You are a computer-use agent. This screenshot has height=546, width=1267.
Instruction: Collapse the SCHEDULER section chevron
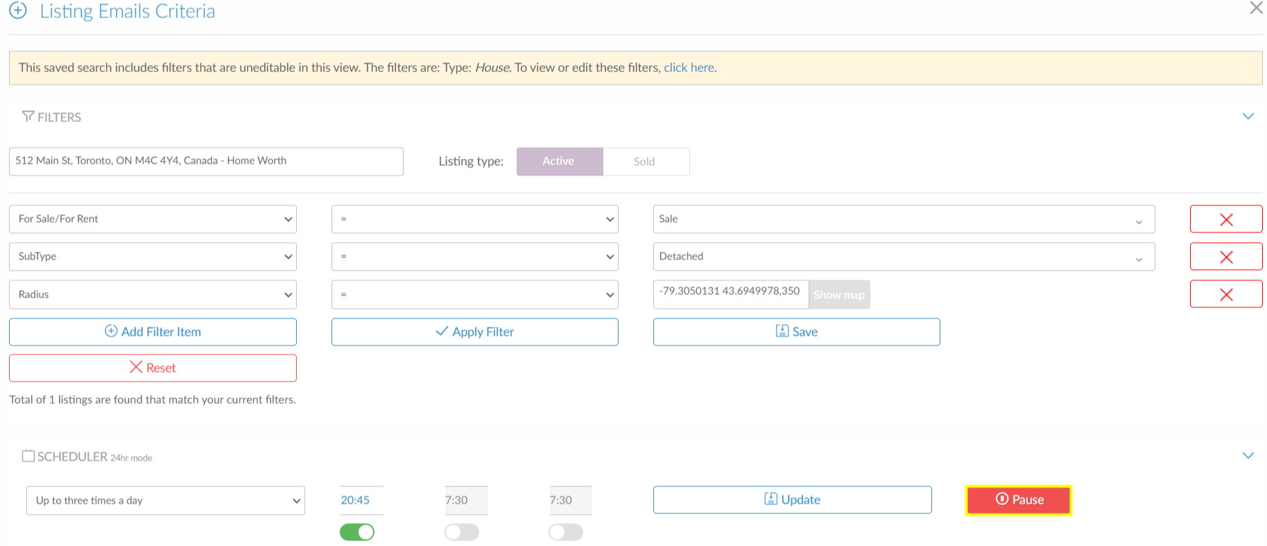1248,455
